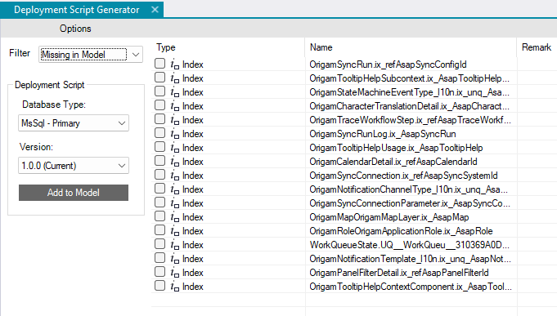
Task: Click the Add to Model button
Action: pyautogui.click(x=74, y=193)
